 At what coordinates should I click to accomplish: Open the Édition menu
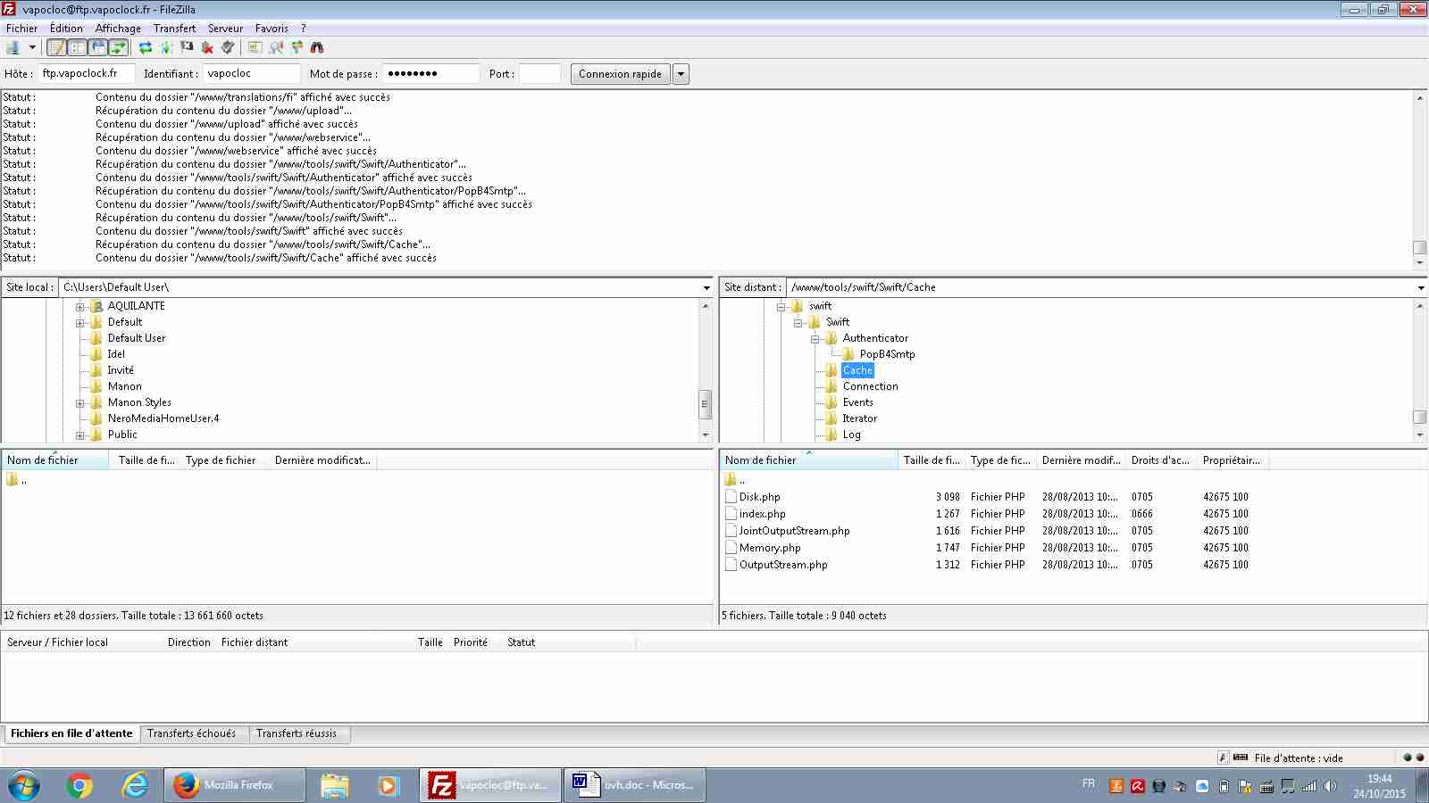pyautogui.click(x=66, y=28)
